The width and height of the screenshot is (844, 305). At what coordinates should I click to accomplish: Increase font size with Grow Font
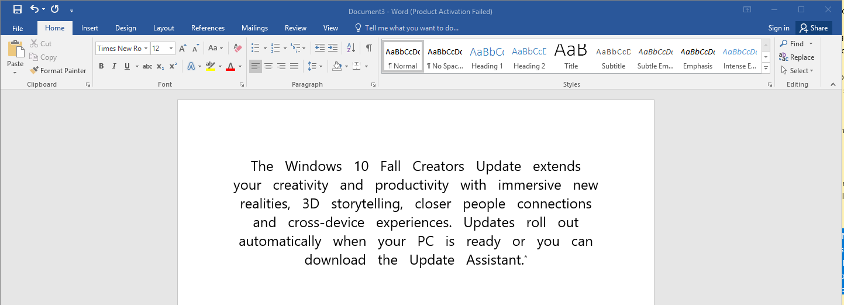pos(182,49)
